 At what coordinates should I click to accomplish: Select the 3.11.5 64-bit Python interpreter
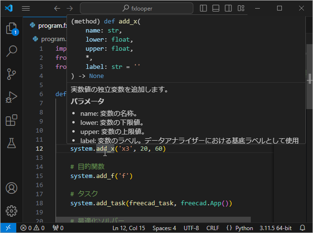pos(276,228)
